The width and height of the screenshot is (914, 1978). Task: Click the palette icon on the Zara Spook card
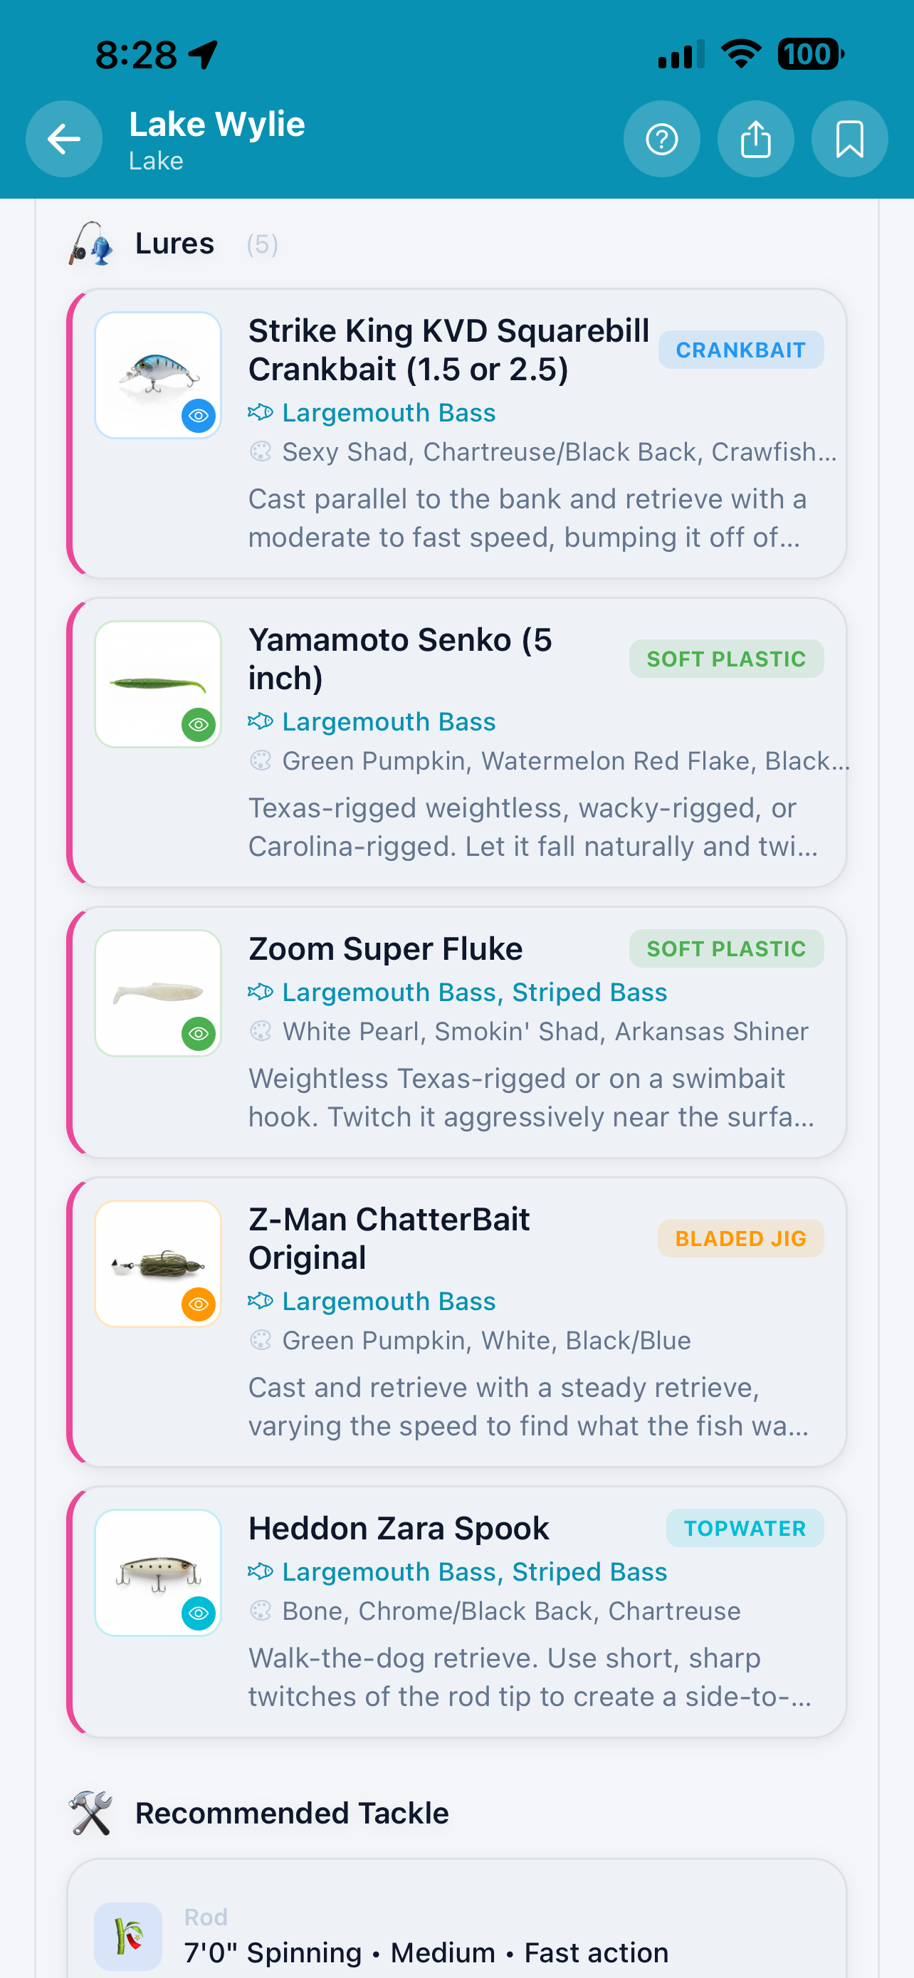(263, 1610)
